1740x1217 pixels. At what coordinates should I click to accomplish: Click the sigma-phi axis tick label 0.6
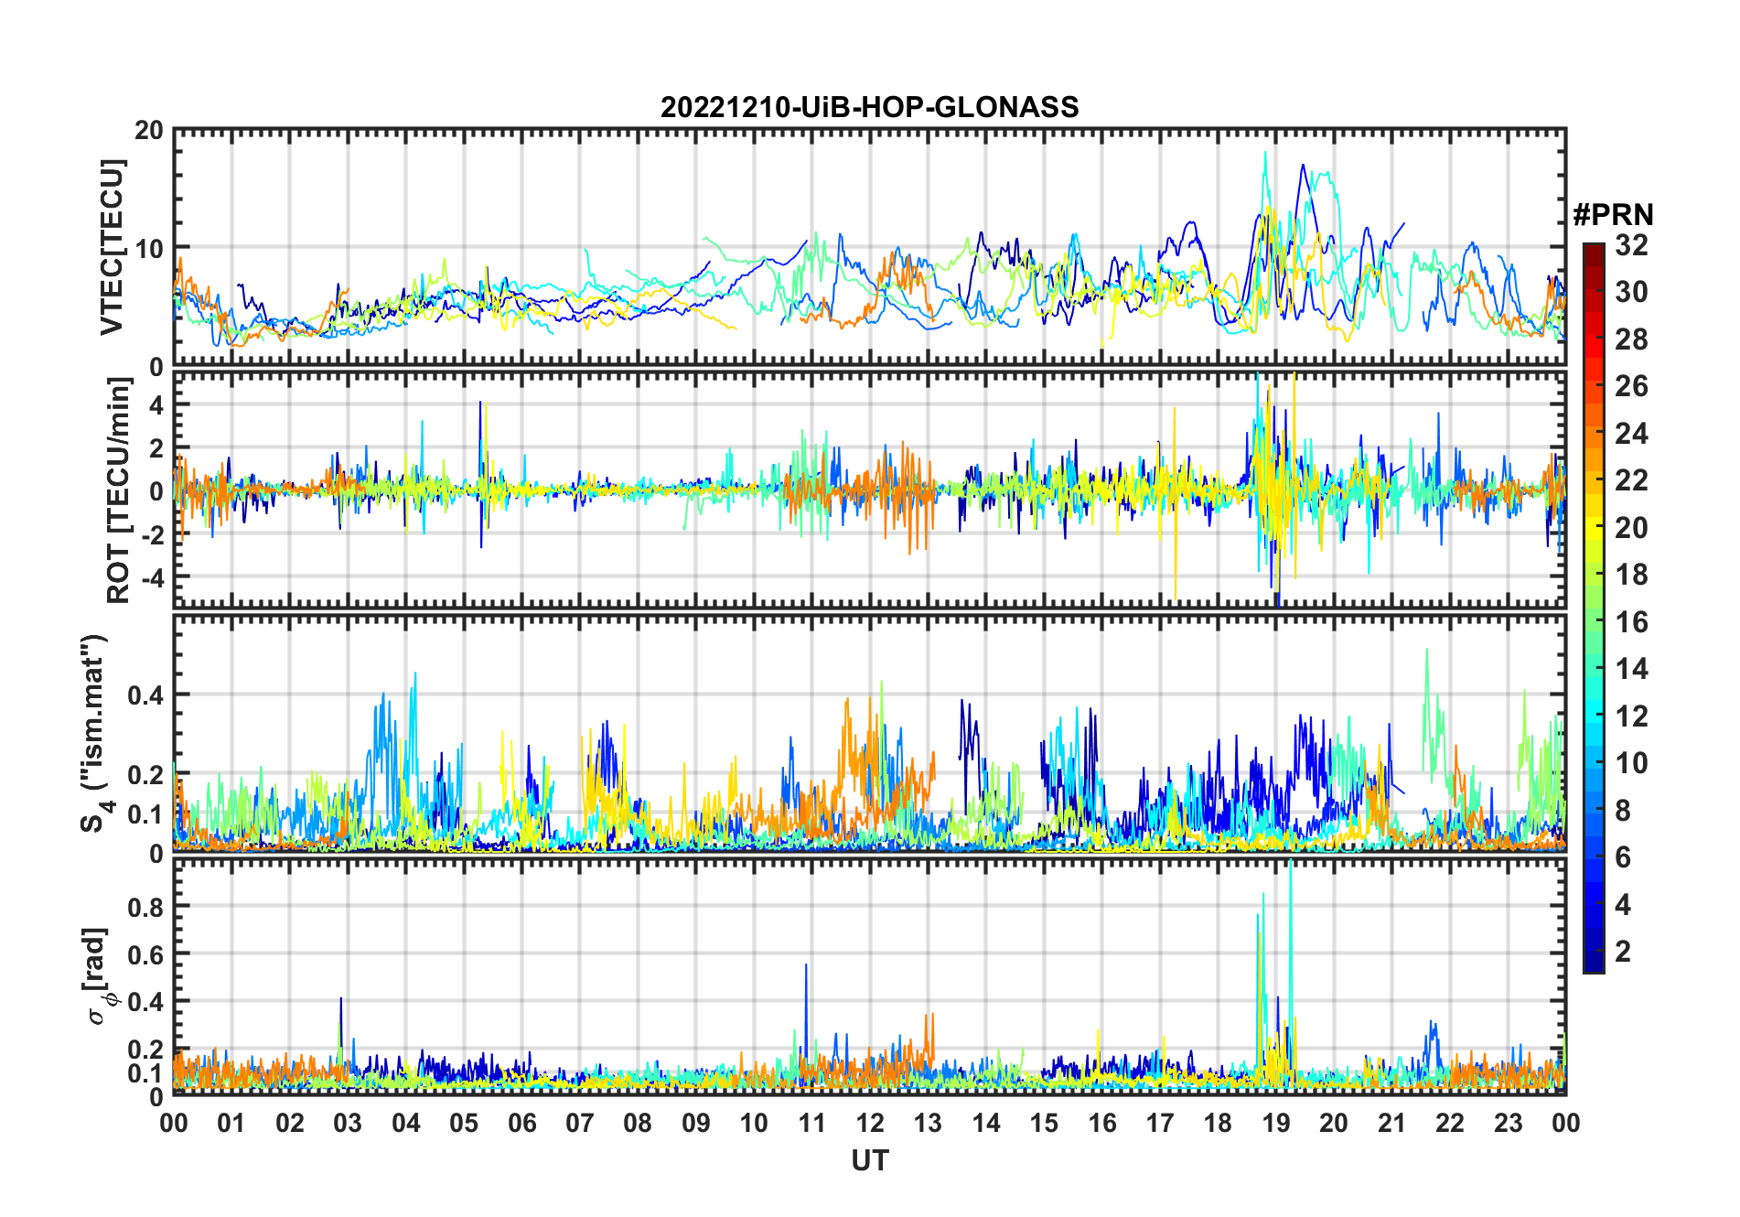(145, 955)
